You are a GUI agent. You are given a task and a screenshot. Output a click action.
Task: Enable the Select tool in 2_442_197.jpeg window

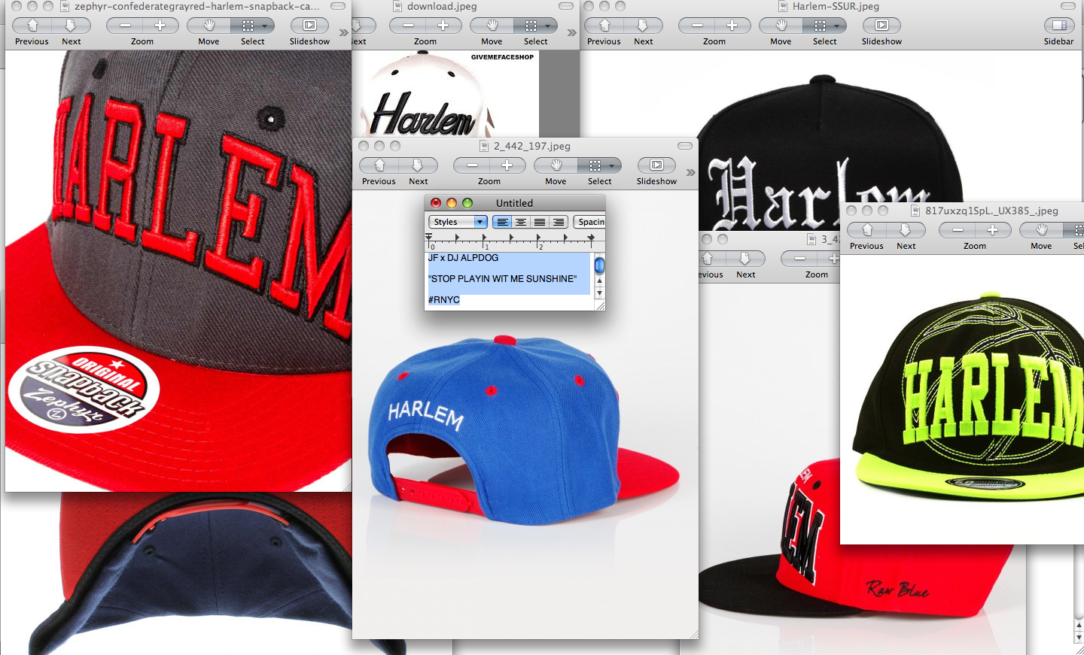(594, 165)
